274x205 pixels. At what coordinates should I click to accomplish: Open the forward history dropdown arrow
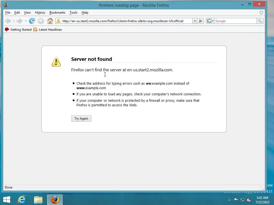[26, 21]
